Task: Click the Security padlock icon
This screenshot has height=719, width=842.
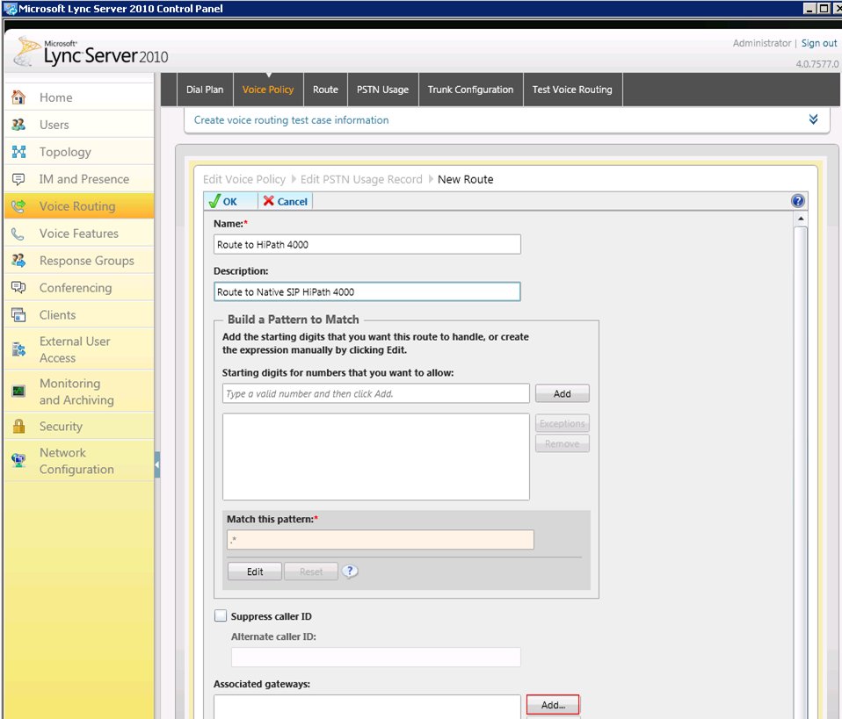Action: pyautogui.click(x=18, y=426)
